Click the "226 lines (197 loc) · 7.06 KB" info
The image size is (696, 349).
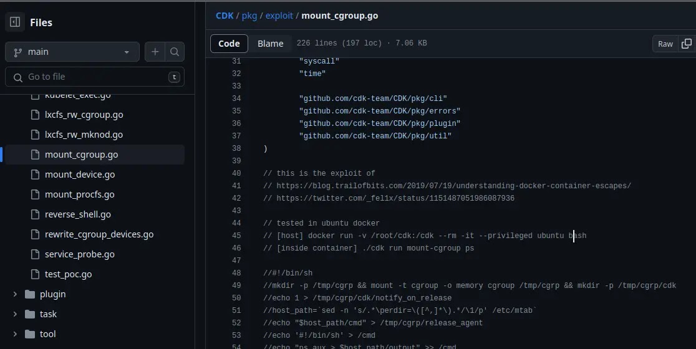pyautogui.click(x=362, y=43)
